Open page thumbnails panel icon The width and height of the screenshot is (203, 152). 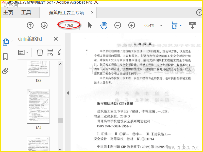pyautogui.click(x=6, y=42)
